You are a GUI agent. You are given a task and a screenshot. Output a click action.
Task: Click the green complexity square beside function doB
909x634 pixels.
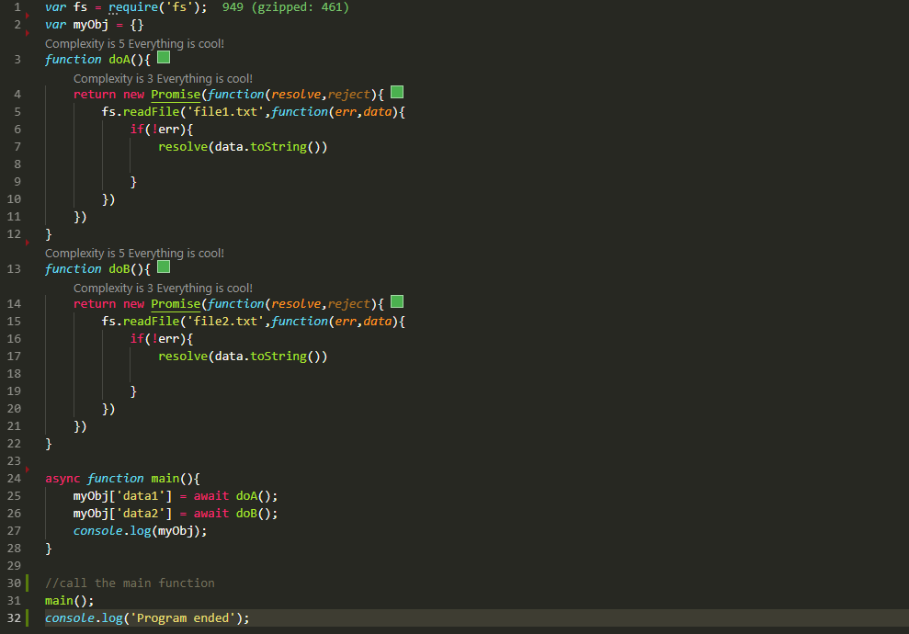tap(163, 266)
